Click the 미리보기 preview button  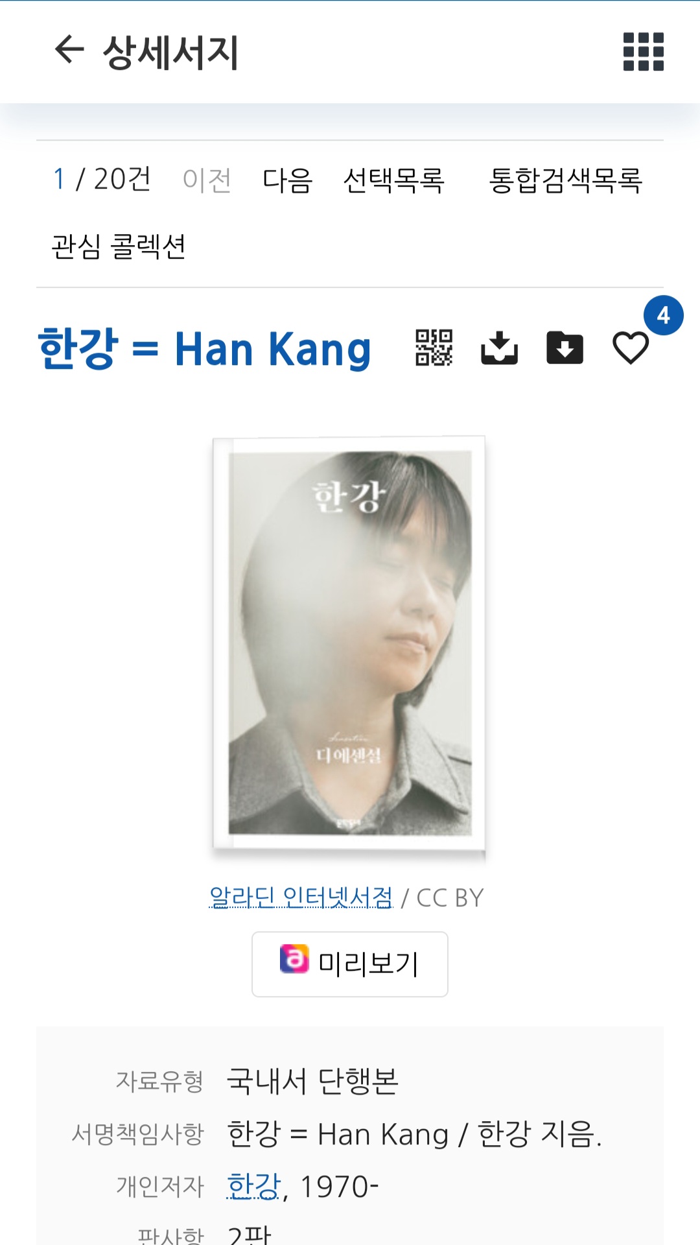(x=350, y=964)
